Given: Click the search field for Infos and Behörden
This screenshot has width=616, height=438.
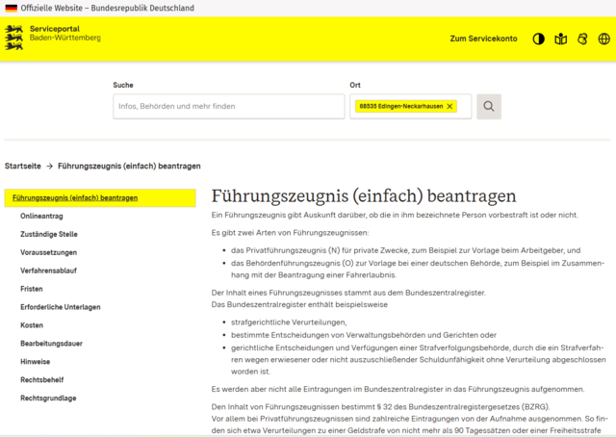Looking at the screenshot, I should click(x=228, y=106).
